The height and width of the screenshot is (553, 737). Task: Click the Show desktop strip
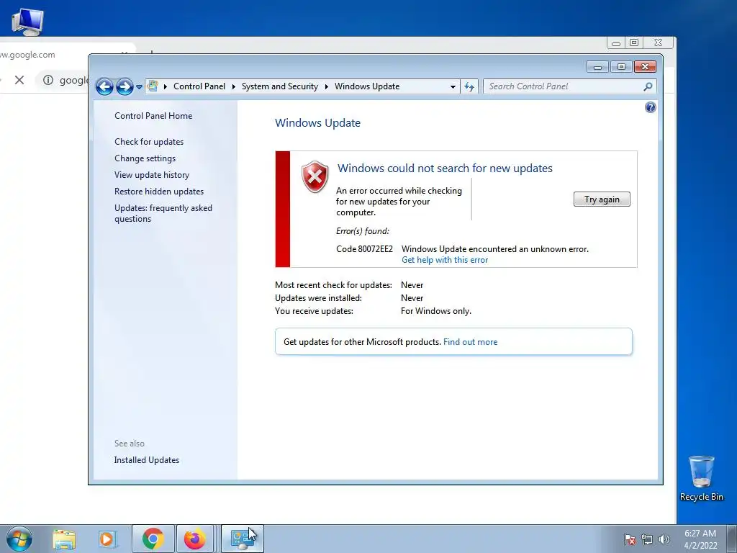[x=732, y=539]
